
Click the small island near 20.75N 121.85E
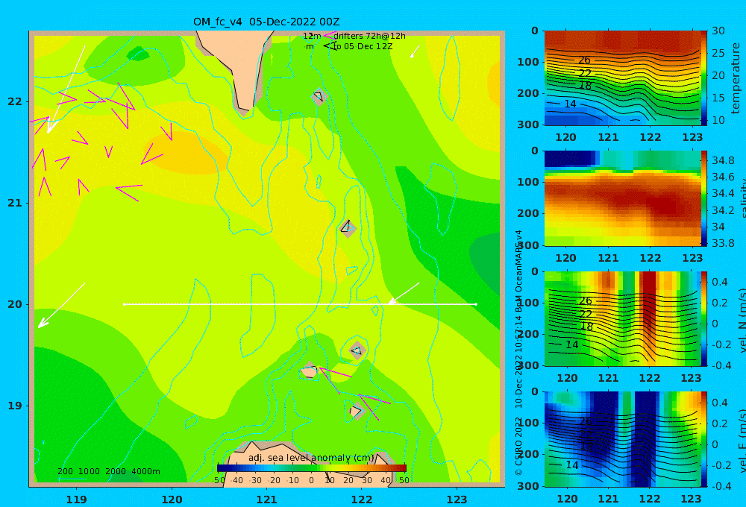pos(348,228)
